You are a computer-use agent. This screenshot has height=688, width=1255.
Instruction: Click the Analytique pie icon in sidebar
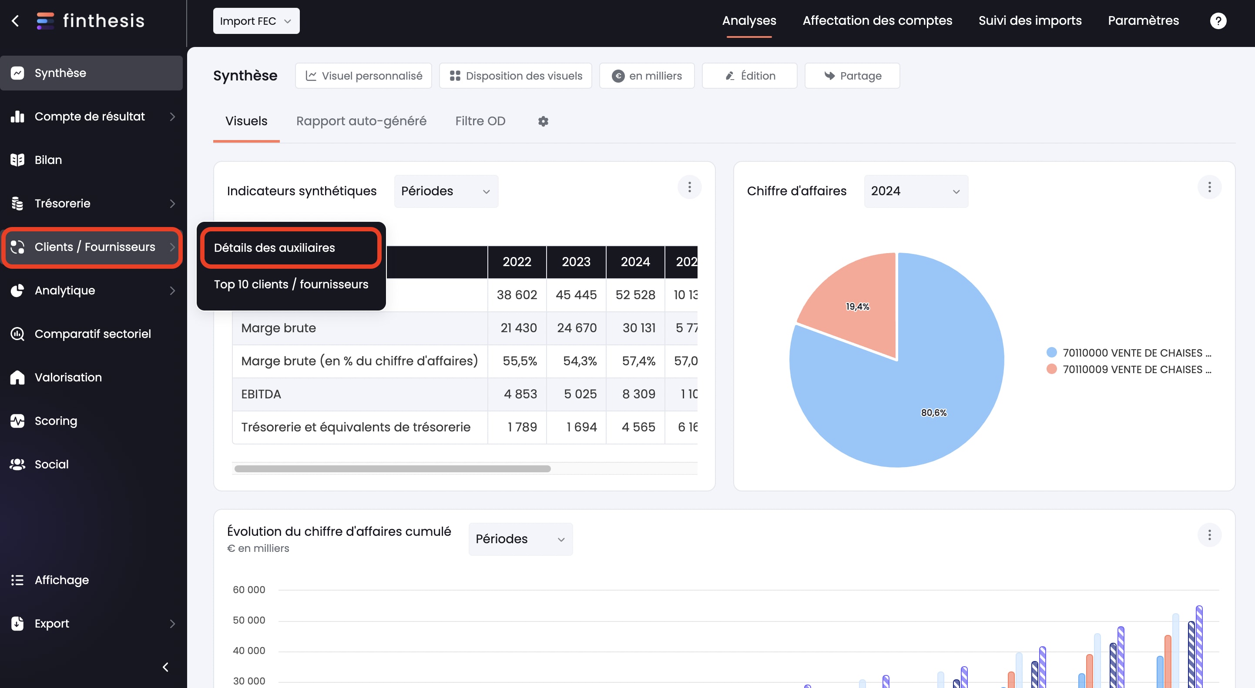(17, 291)
